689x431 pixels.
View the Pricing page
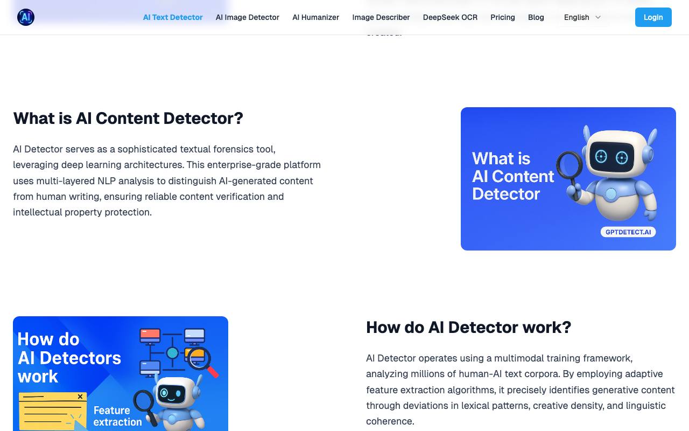pyautogui.click(x=503, y=17)
